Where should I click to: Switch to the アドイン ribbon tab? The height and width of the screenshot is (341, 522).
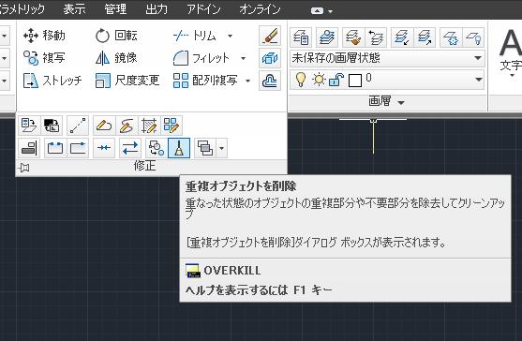point(203,9)
